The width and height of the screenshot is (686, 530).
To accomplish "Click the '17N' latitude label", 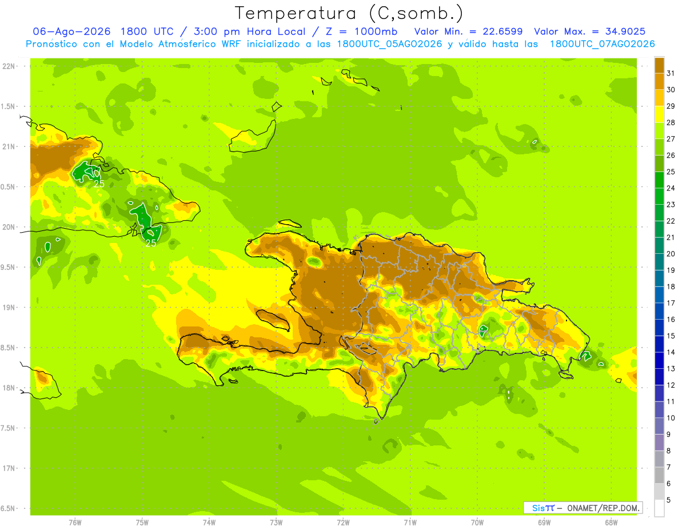I will (10, 468).
